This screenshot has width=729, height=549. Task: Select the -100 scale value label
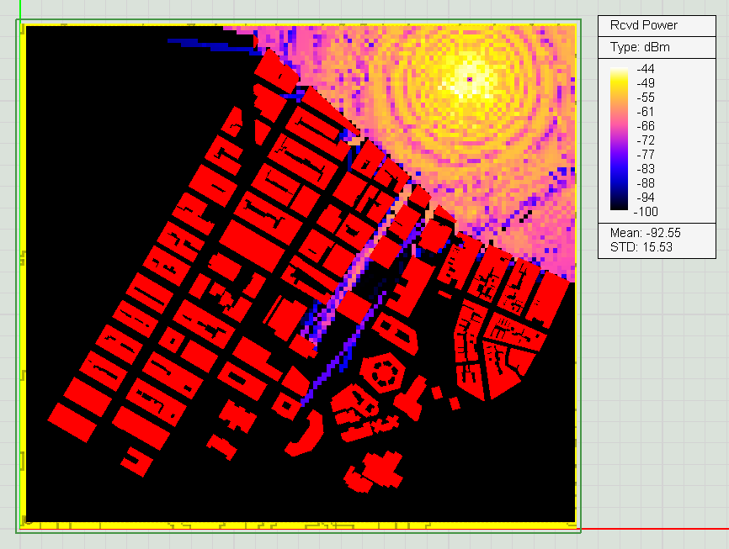pyautogui.click(x=647, y=211)
